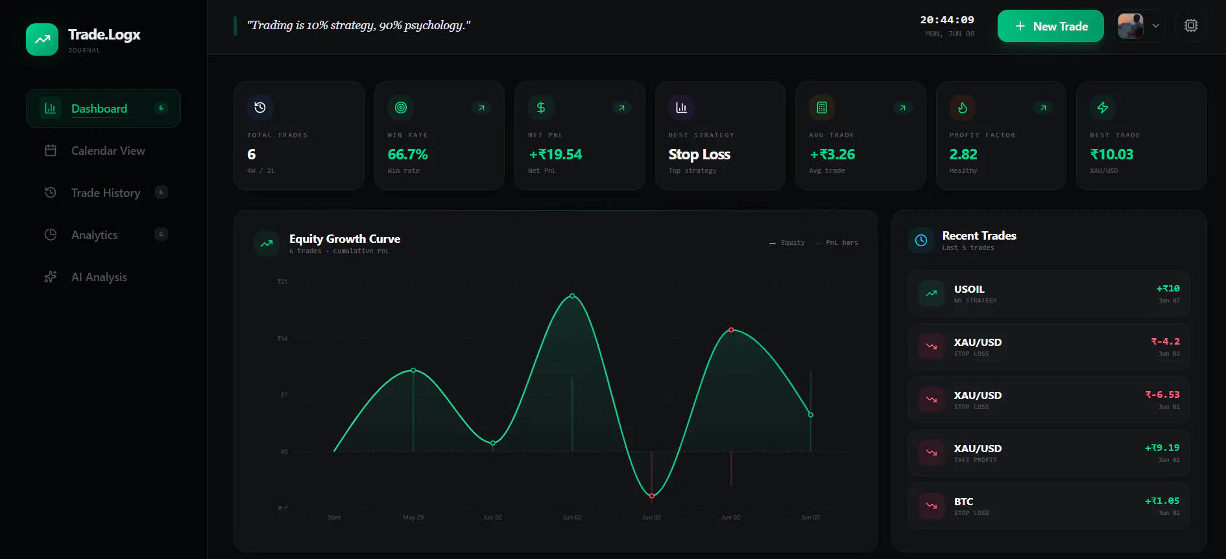Select the ₹-4.2 trade amount

(1166, 341)
